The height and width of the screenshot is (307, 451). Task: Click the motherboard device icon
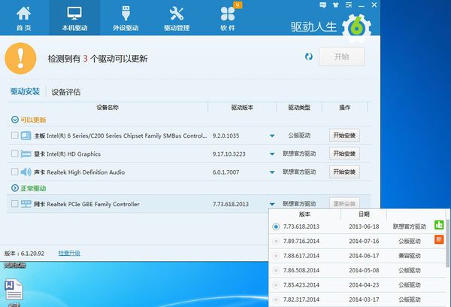(26, 135)
